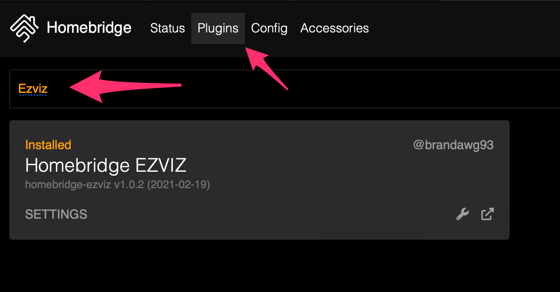Screen dimensions: 560x292
Task: Focus empty area of plugin search field
Action: 351,89
